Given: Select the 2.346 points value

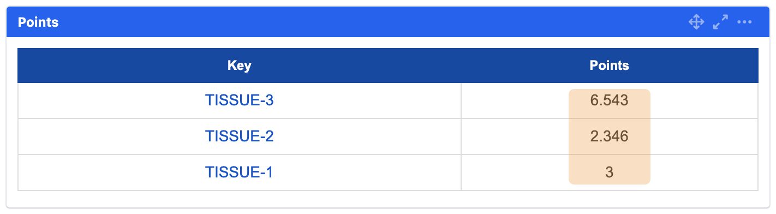Looking at the screenshot, I should coord(610,136).
